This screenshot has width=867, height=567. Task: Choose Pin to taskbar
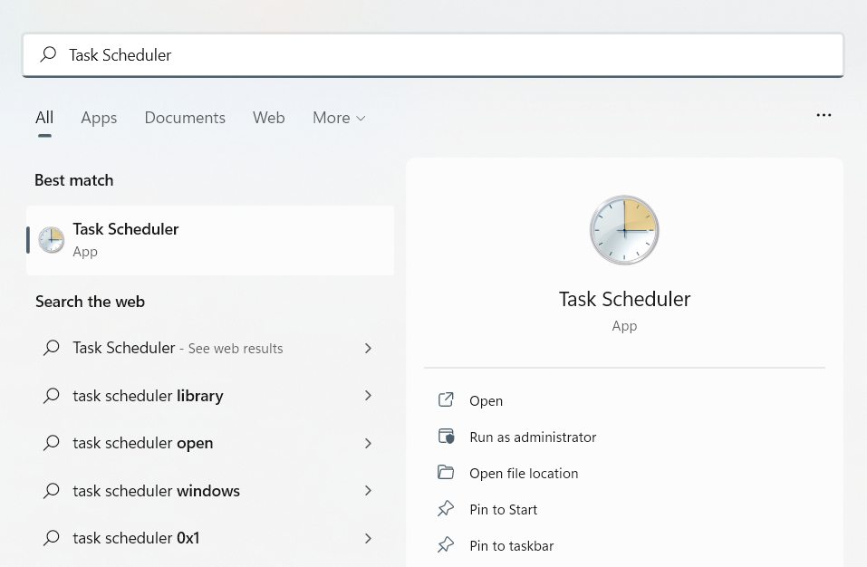512,546
